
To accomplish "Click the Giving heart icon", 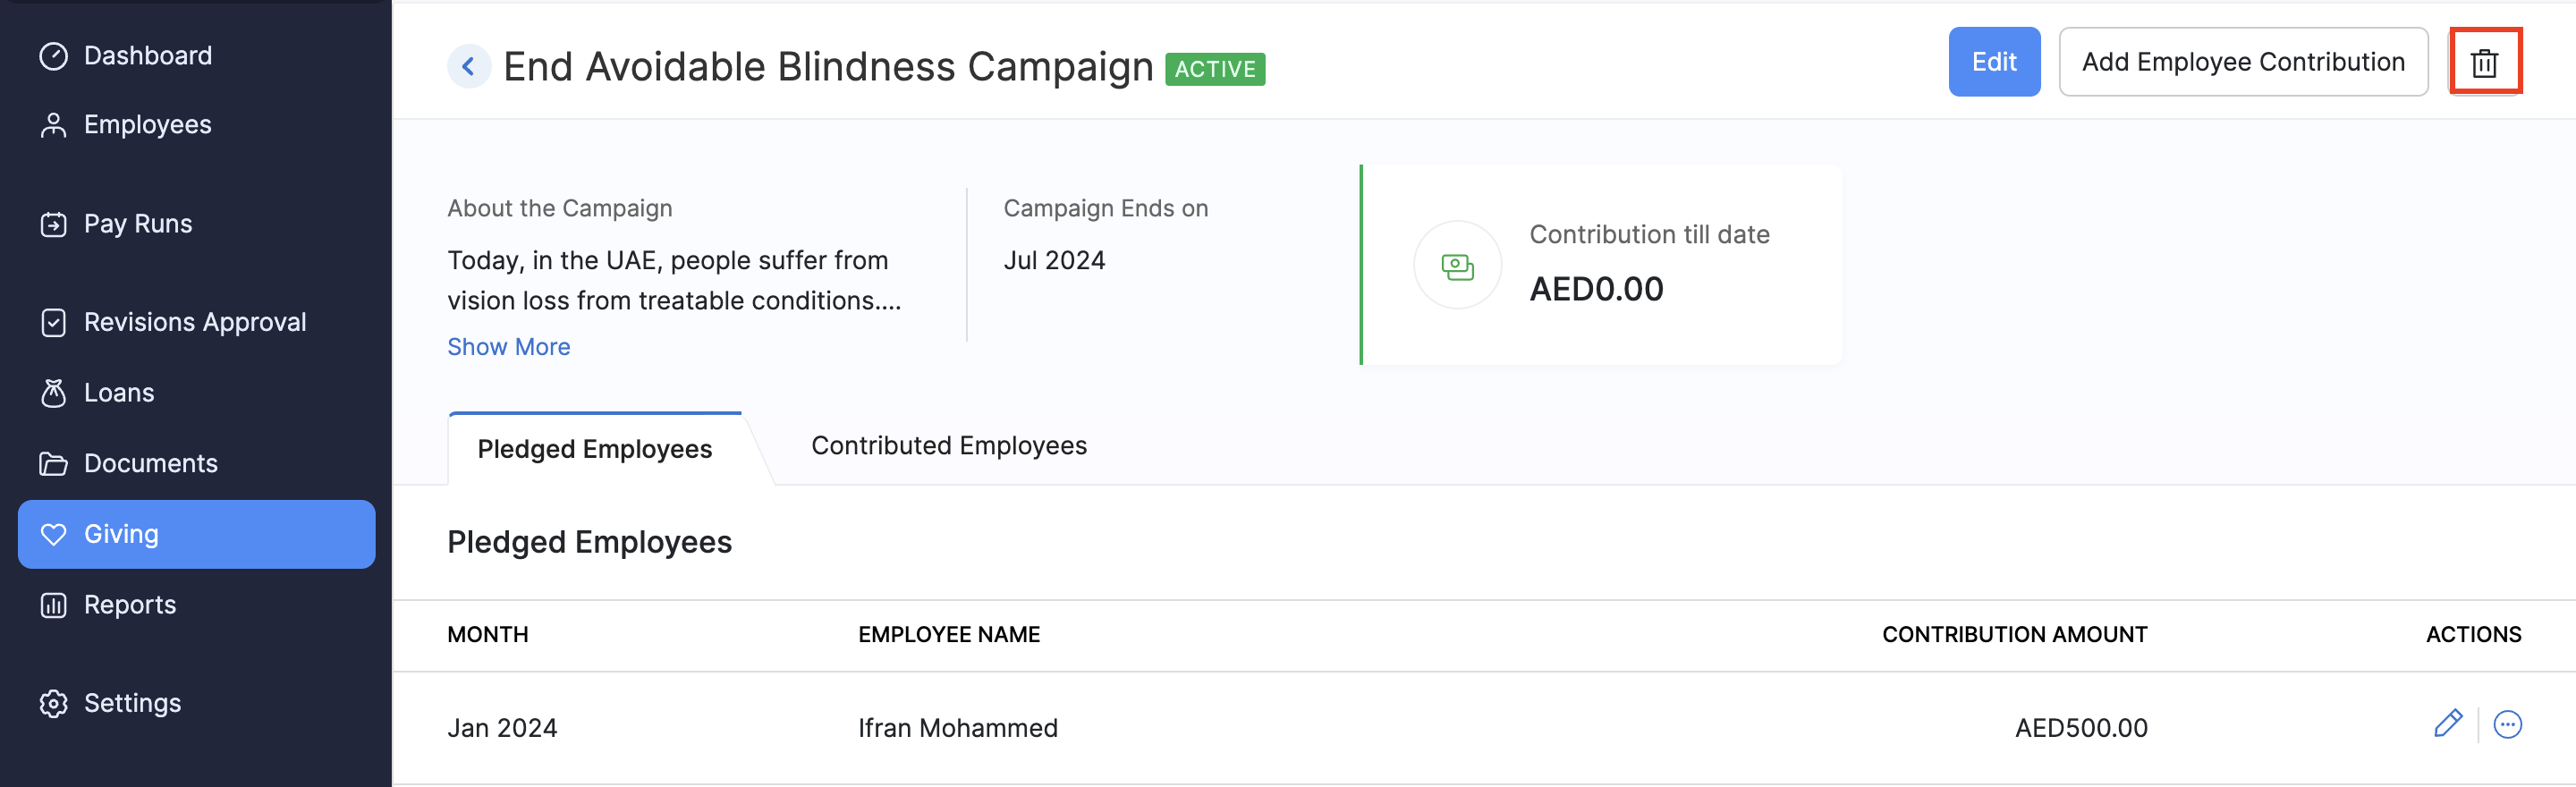I will [53, 534].
